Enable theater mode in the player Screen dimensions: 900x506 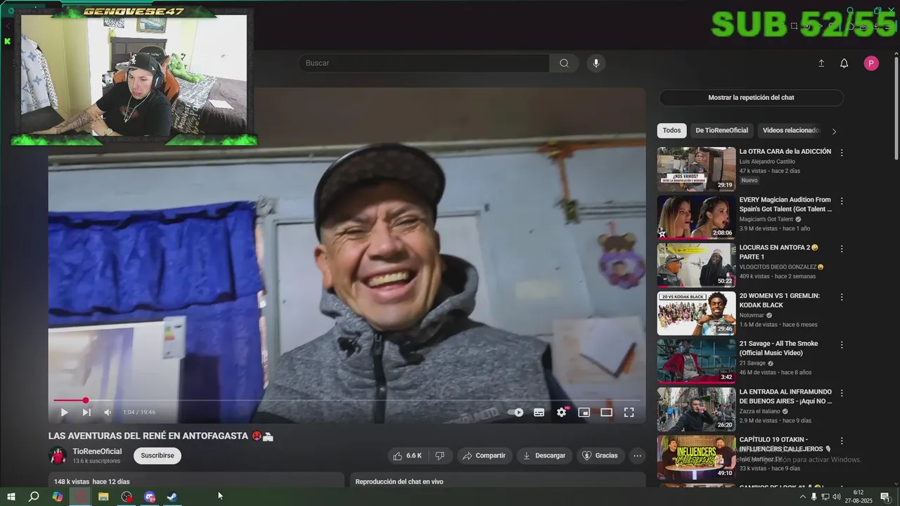pos(606,413)
